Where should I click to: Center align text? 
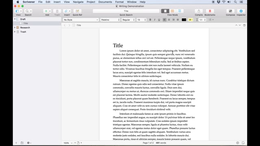click(x=169, y=20)
